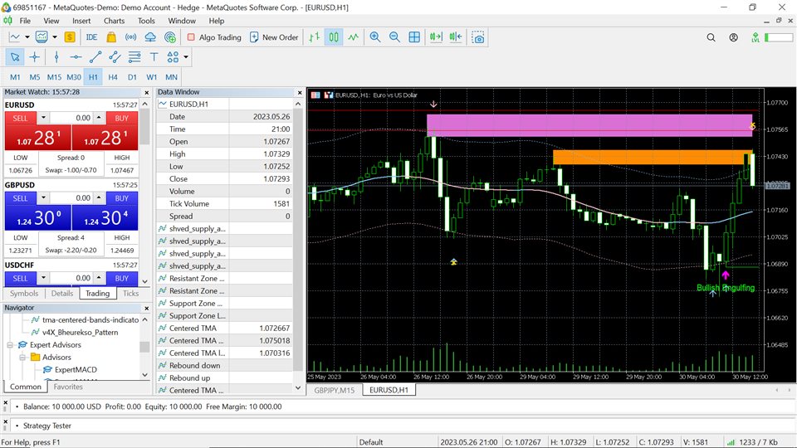Click EURUSD BUY button
Screen dimensions: 797x448
tap(121, 118)
